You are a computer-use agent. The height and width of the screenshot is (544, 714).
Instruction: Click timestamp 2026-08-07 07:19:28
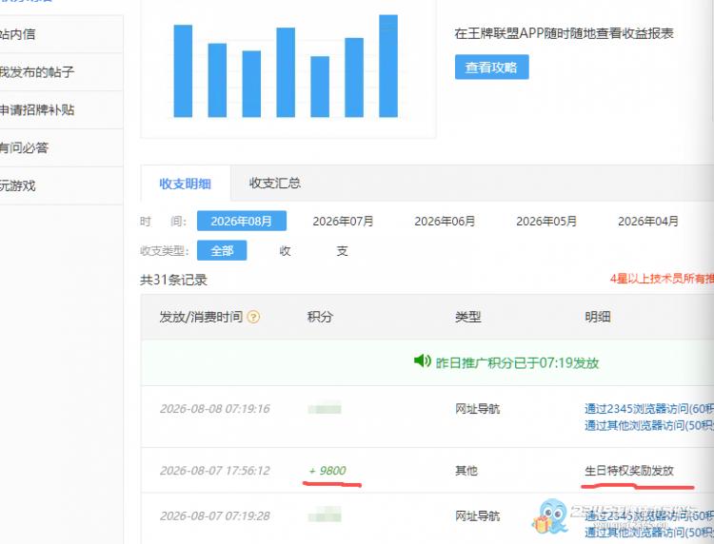[215, 515]
